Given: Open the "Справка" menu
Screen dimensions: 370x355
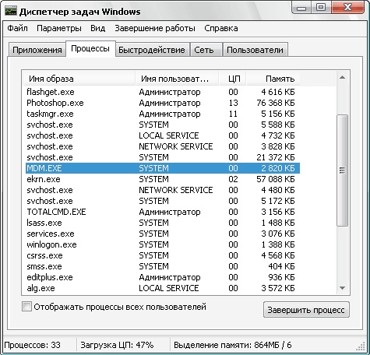Looking at the screenshot, I should pos(221,28).
